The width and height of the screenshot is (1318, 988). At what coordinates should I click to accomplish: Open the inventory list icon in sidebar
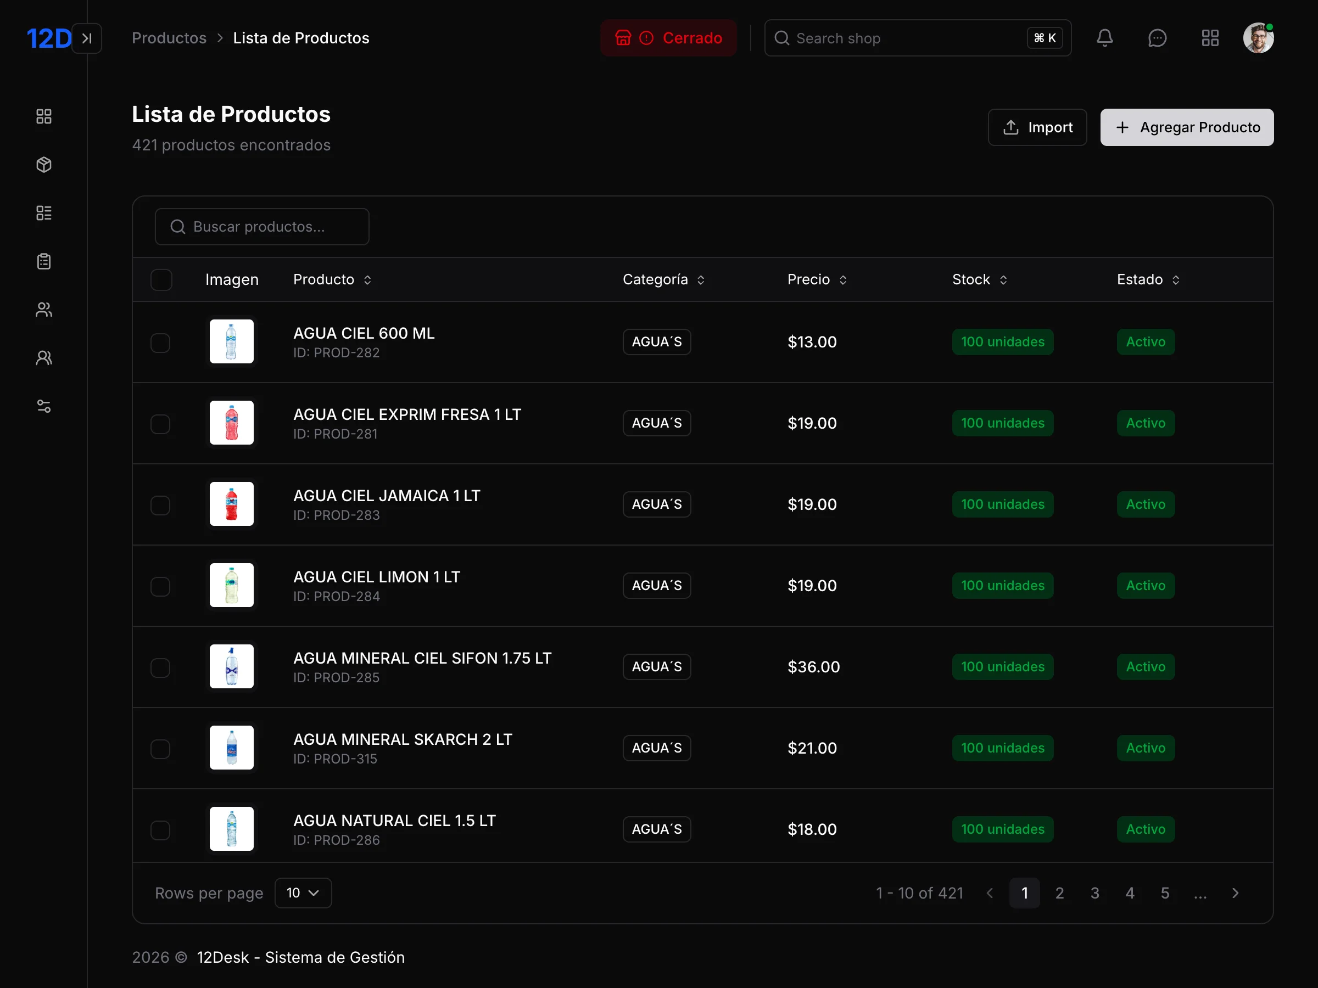(x=43, y=212)
